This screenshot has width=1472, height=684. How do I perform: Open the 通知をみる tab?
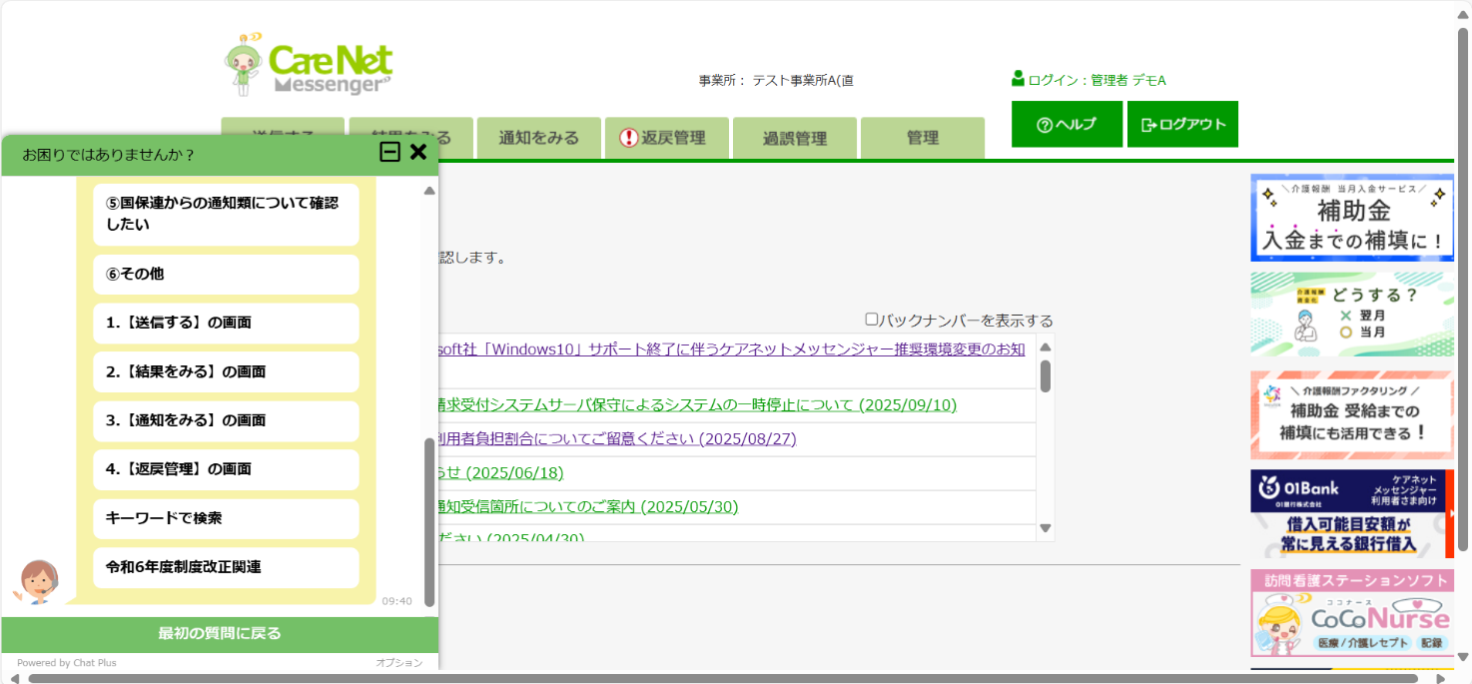538,138
